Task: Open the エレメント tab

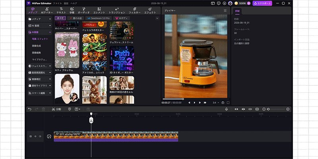Action: point(99,11)
